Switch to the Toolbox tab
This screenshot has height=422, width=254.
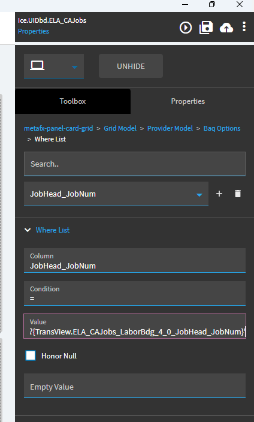click(72, 101)
